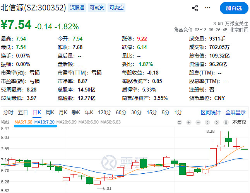Select the 年K chart tab
Viewport: 250px width, 193px height.
coord(89,112)
